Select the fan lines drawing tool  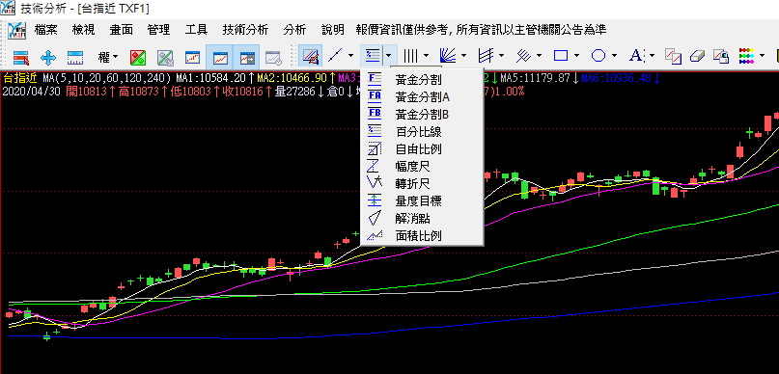[x=448, y=56]
